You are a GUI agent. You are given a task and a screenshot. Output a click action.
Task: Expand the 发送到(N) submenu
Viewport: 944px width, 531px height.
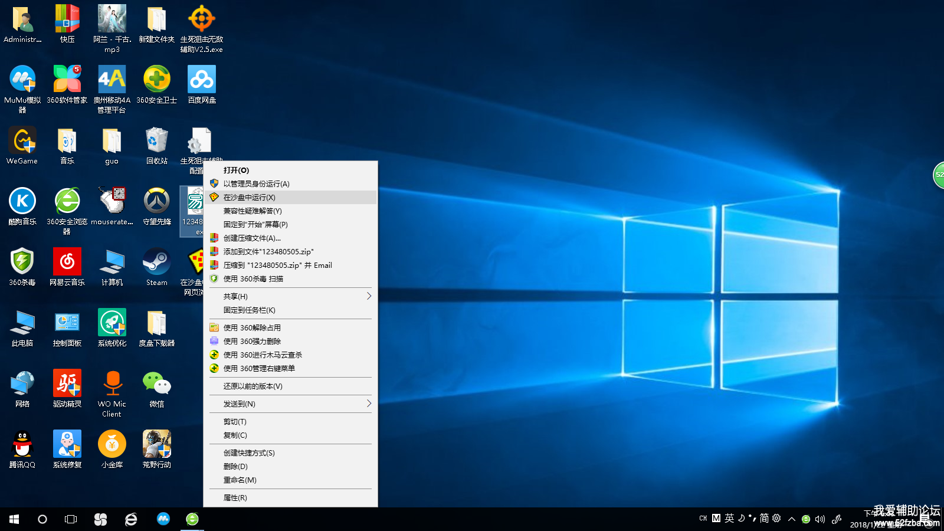point(290,404)
